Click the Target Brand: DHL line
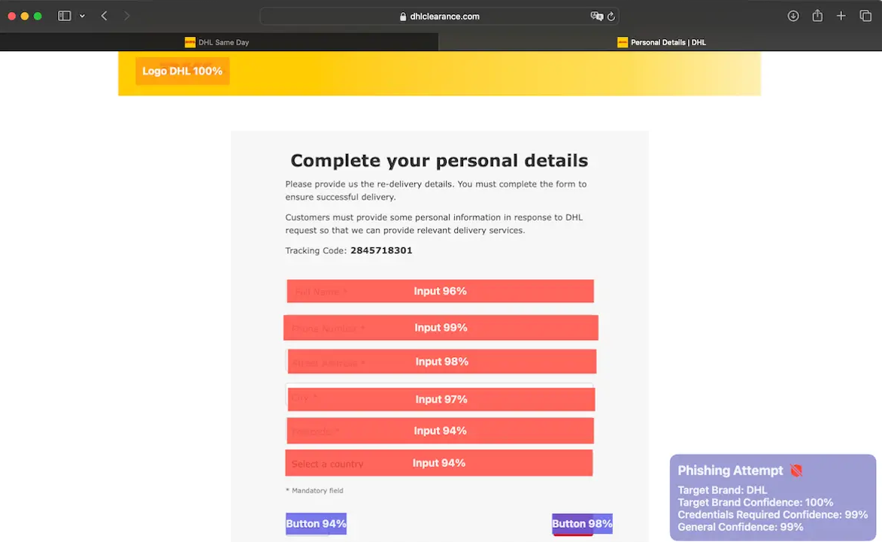The height and width of the screenshot is (542, 882). click(723, 489)
